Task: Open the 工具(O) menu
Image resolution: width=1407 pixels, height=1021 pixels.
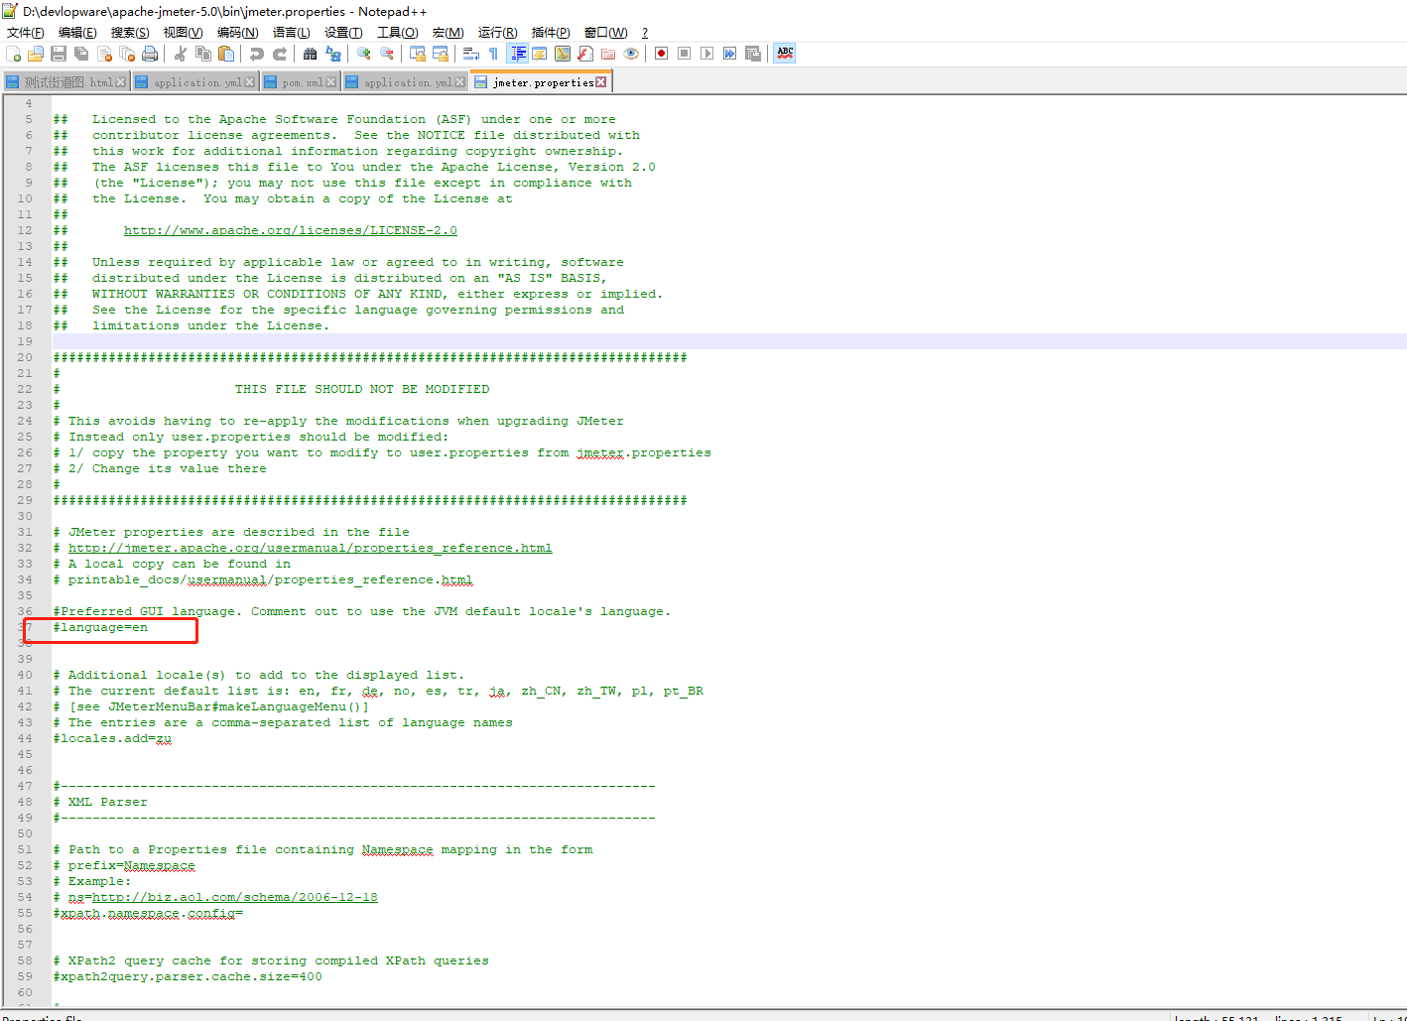Action: pos(398,33)
